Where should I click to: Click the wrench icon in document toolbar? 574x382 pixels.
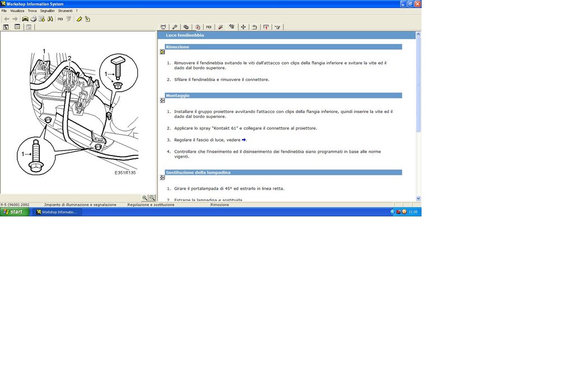click(x=175, y=27)
